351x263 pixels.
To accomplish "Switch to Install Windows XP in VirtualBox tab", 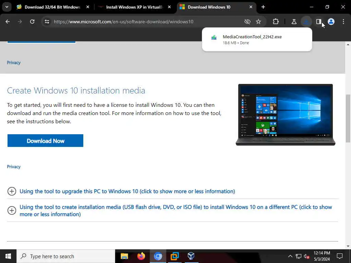I will [134, 7].
